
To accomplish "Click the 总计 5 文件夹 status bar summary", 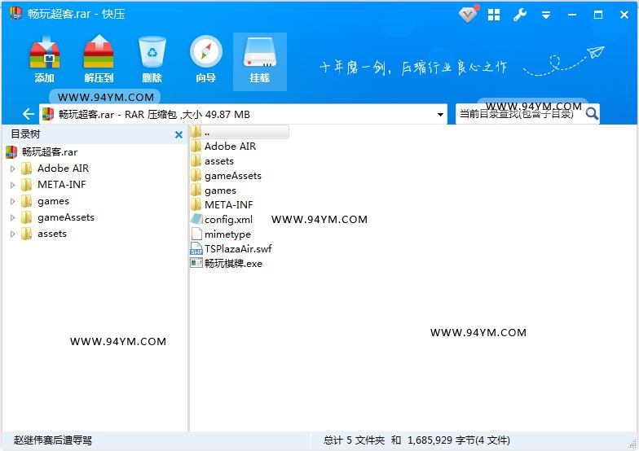I will [416, 440].
